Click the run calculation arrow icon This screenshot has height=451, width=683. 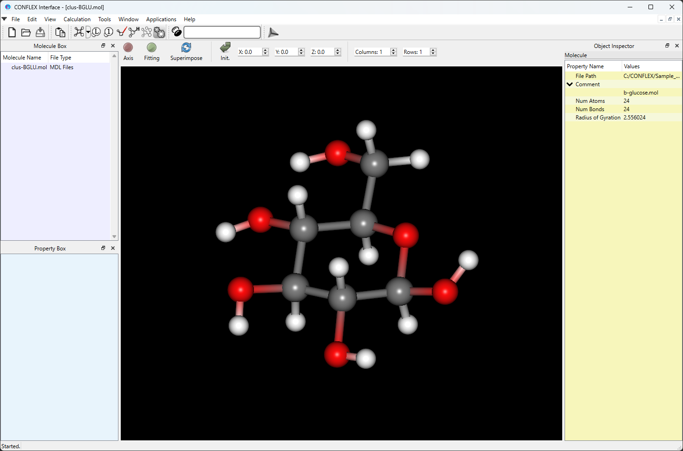[x=273, y=32]
